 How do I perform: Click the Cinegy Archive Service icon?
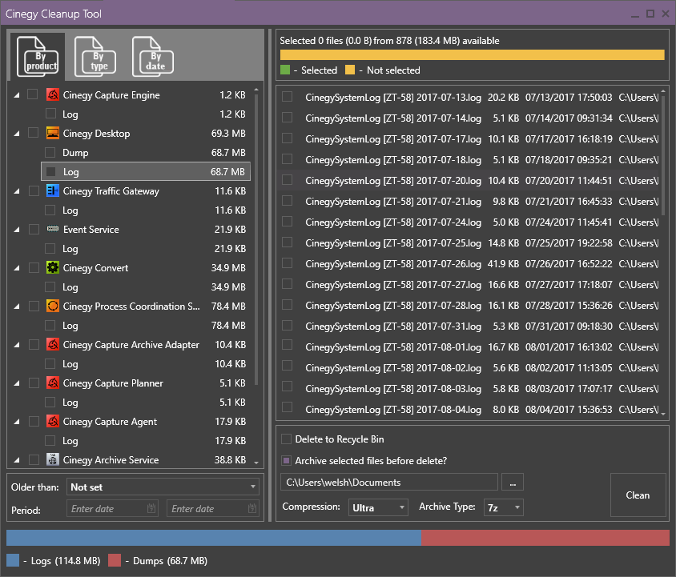53,459
